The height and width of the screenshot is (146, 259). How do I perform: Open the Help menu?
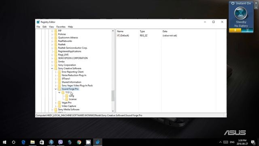pyautogui.click(x=70, y=27)
